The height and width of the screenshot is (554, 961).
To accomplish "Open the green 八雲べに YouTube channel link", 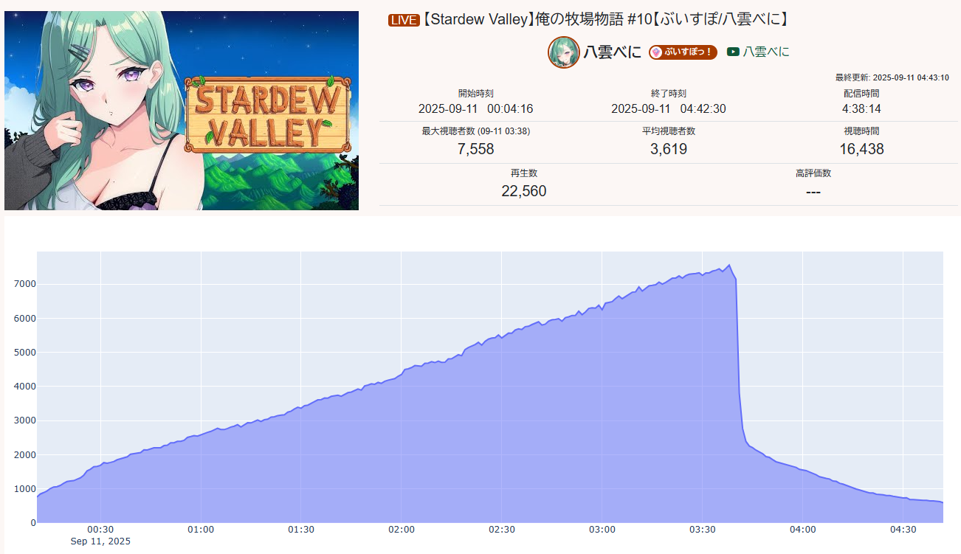I will 765,52.
